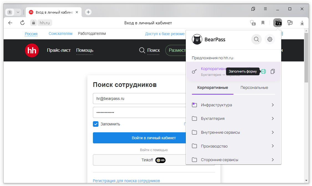Viewport: 312px width, 186px height.
Task: Expand the Бухгалтерия folder chevron
Action: [x=273, y=118]
